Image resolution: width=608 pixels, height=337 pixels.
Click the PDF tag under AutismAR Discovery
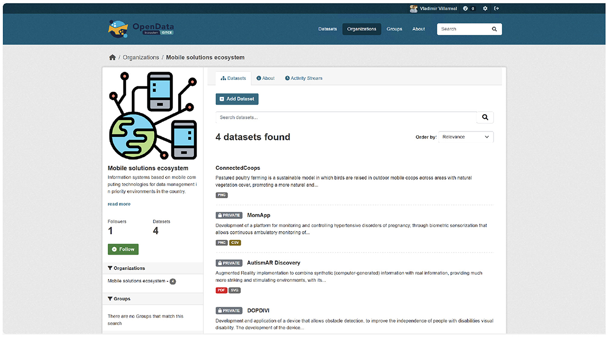[x=222, y=290]
